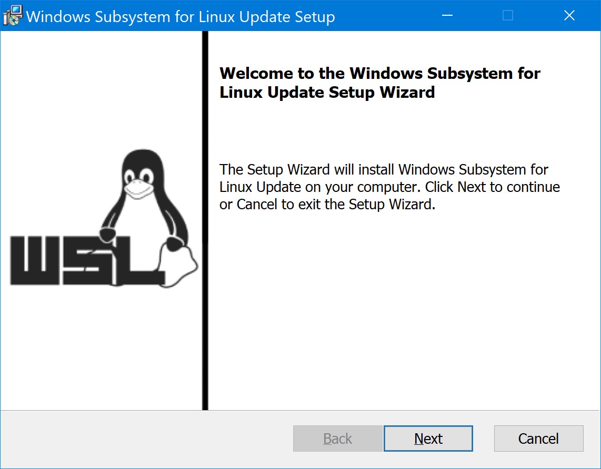Close the setup wizard window
This screenshot has width=601, height=469.
point(569,15)
